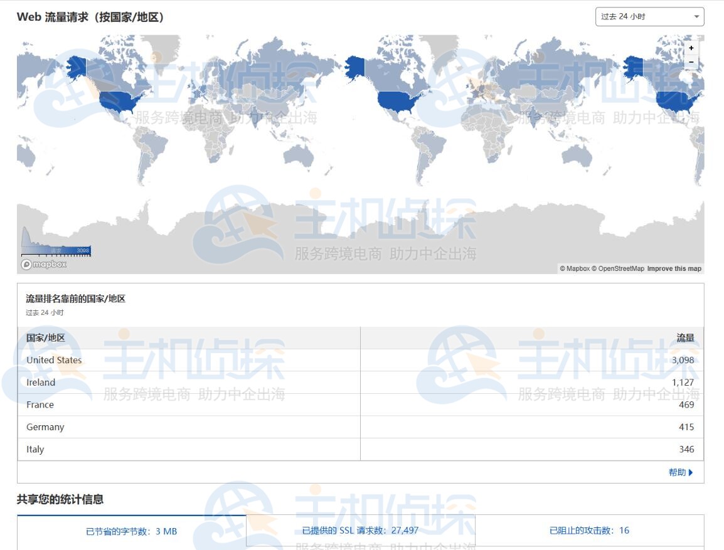Switch to the 已提供的 SSL 请求数 tab
Screen dimensions: 724x550
pos(360,531)
